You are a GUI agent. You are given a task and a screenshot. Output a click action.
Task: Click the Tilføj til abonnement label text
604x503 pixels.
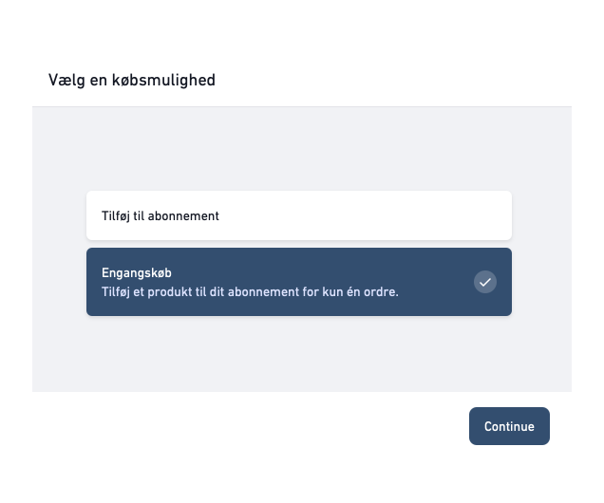point(160,215)
